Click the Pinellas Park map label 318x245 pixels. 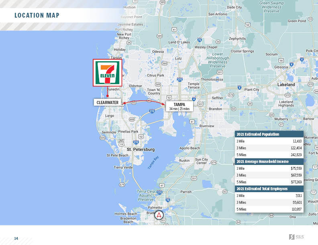pyautogui.click(x=128, y=132)
